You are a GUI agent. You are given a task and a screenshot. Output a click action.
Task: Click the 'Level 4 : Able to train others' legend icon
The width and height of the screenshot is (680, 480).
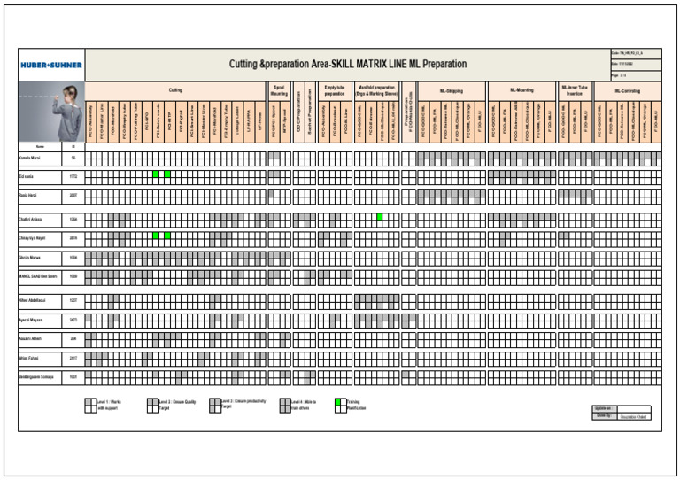[285, 406]
